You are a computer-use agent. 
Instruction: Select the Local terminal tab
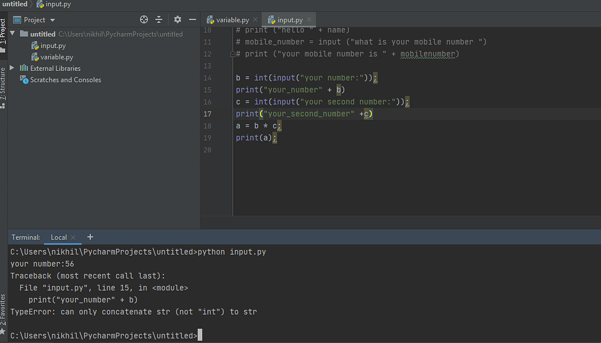(59, 237)
